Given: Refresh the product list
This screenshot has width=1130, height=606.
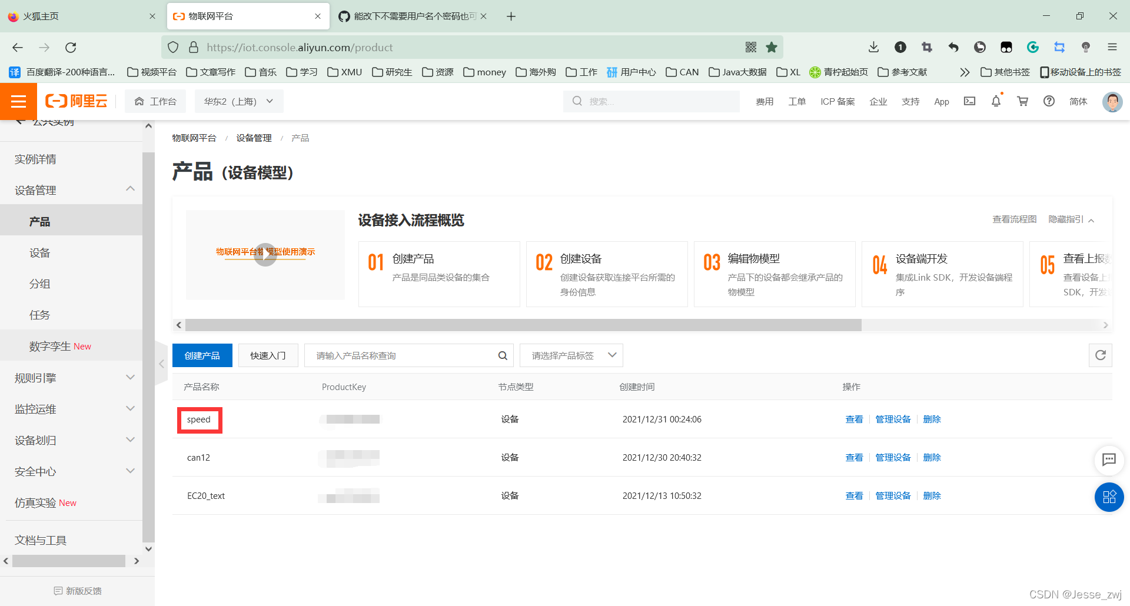Looking at the screenshot, I should tap(1100, 355).
